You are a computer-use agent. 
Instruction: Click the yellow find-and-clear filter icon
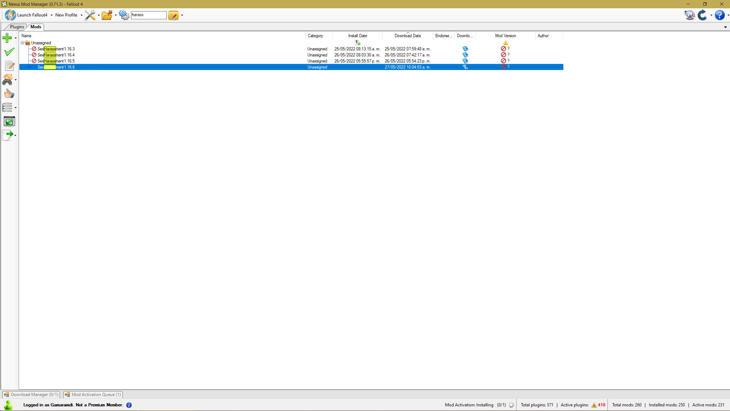(x=173, y=15)
